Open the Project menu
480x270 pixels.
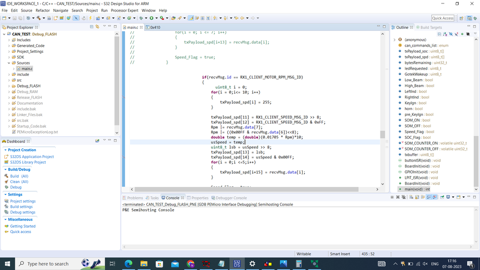(92, 11)
